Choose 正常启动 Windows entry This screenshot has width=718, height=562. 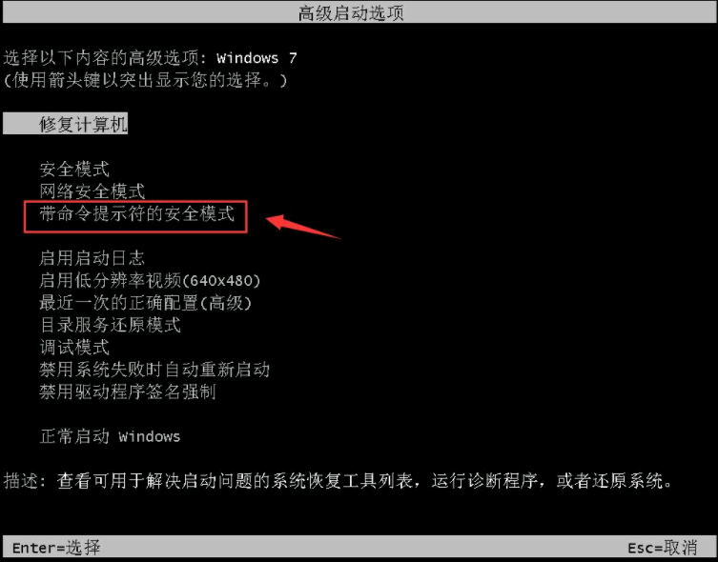pos(110,436)
